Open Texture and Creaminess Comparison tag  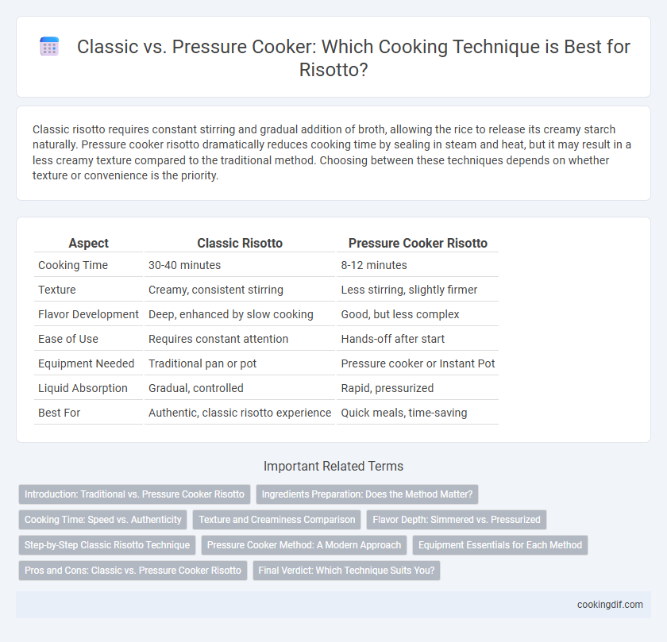click(x=277, y=520)
